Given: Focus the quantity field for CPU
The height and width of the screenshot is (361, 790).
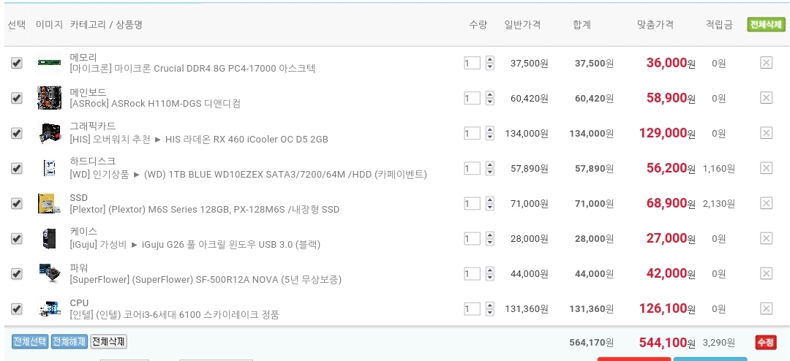Looking at the screenshot, I should point(472,308).
